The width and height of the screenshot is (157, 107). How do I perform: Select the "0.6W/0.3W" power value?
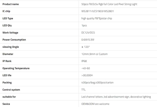click(x=88, y=40)
